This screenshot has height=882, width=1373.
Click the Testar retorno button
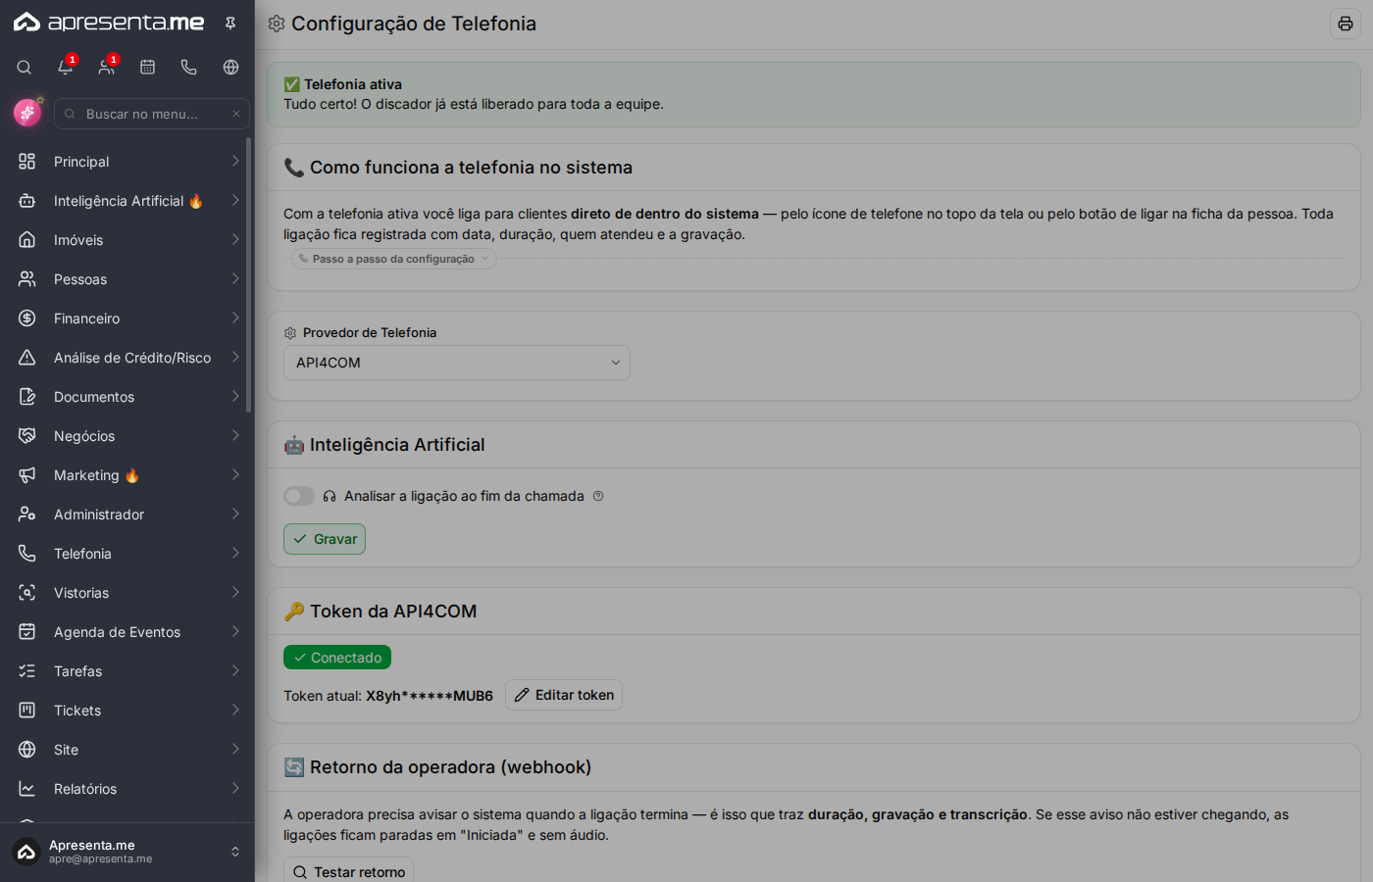[x=348, y=871]
